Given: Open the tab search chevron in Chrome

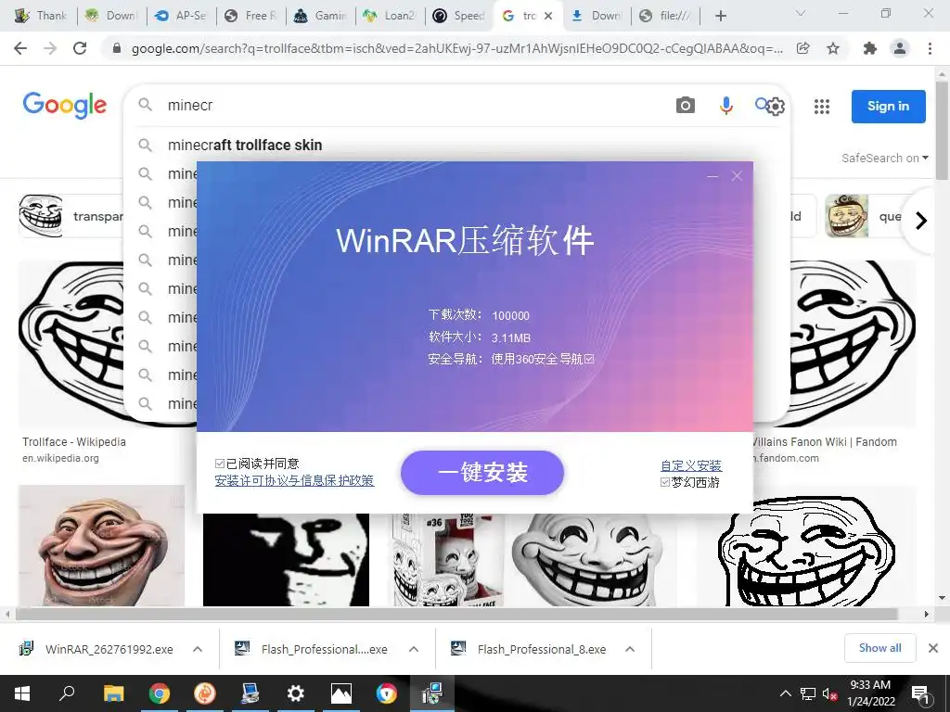Looking at the screenshot, I should [x=801, y=13].
